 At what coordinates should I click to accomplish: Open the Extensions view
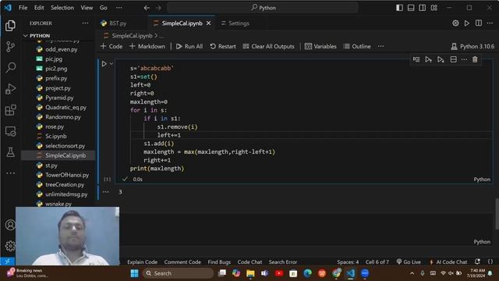pos(10,110)
